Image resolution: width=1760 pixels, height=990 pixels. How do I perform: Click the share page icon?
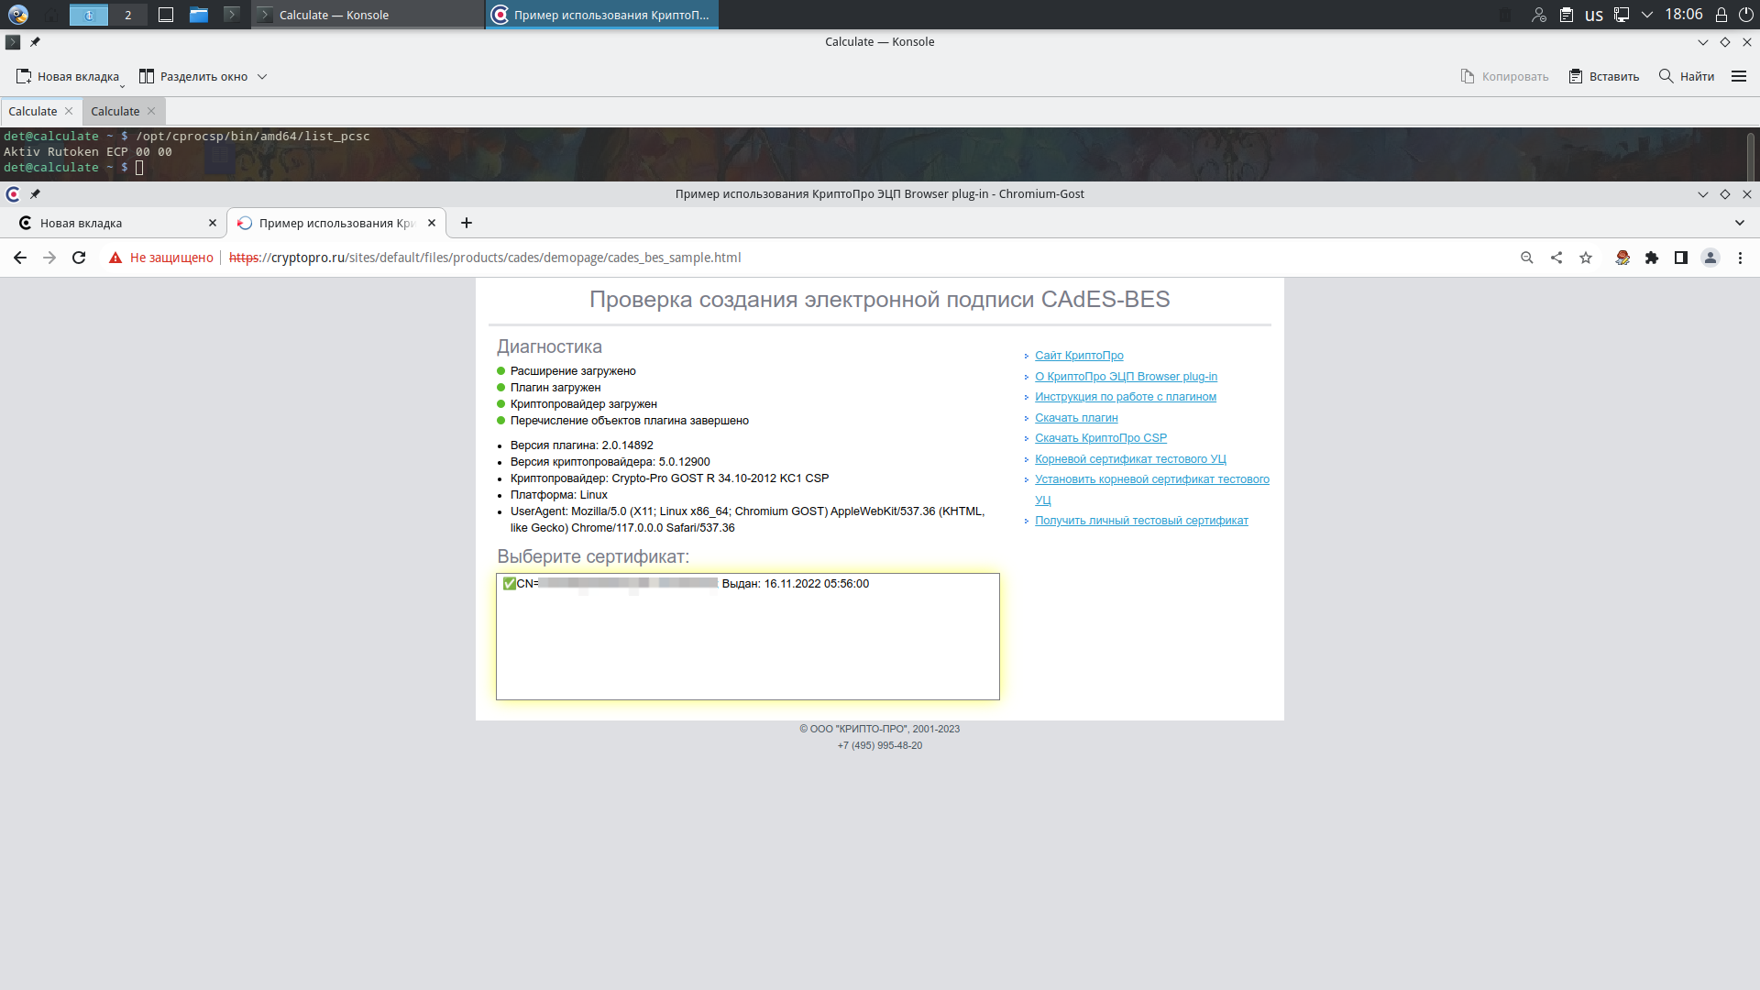(1556, 258)
